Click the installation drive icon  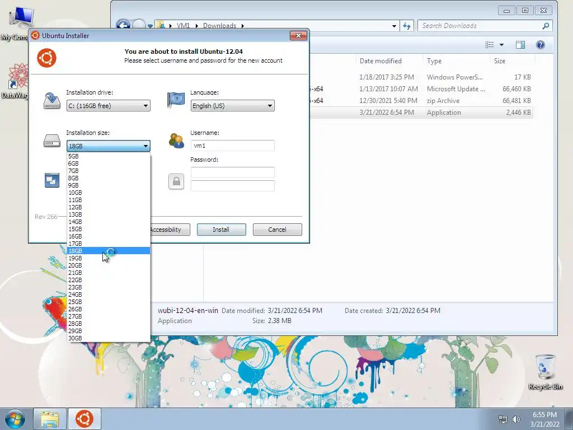tap(52, 101)
